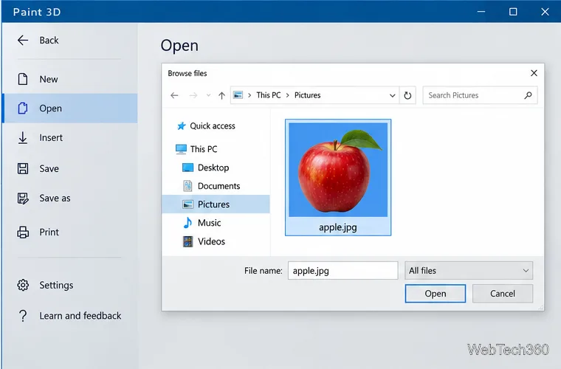
Task: Open Settings from the sidebar
Action: coord(70,285)
